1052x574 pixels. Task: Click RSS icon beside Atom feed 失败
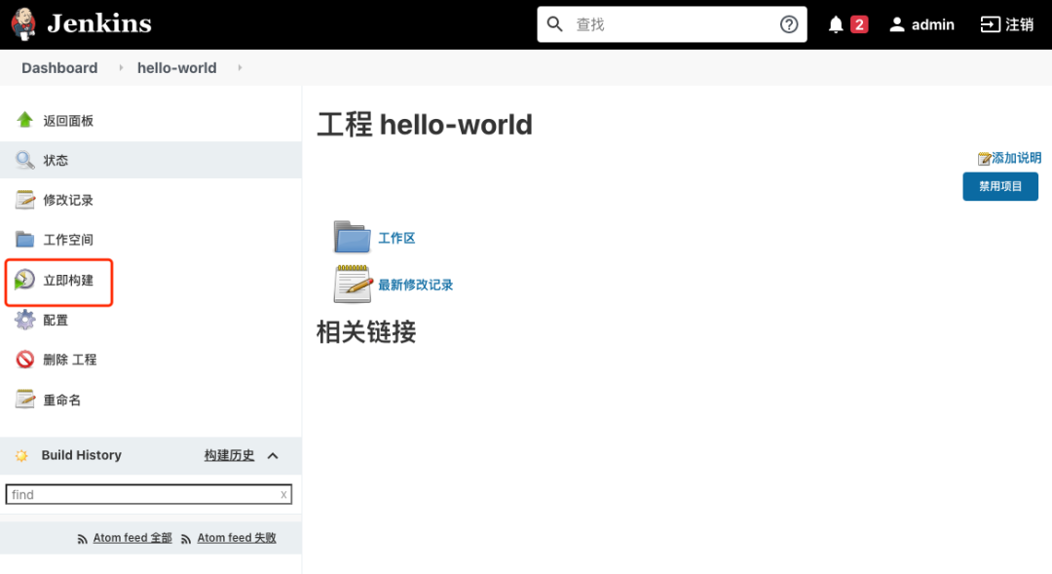coord(186,538)
